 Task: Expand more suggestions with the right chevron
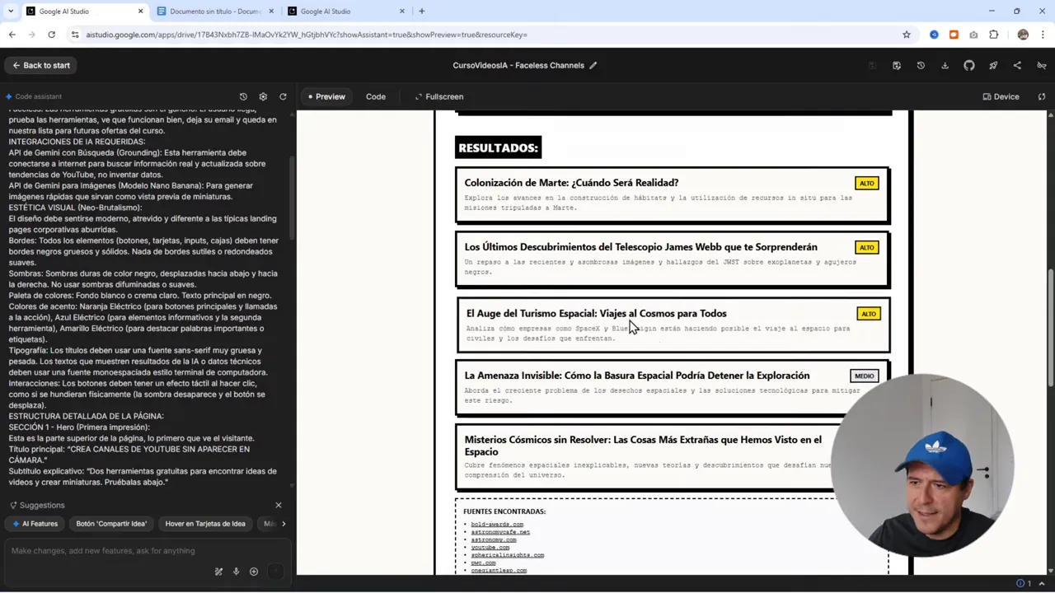tap(284, 524)
